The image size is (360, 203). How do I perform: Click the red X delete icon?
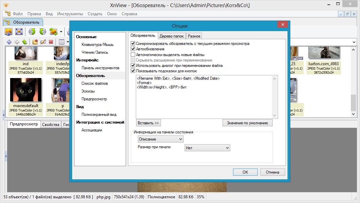point(51,42)
